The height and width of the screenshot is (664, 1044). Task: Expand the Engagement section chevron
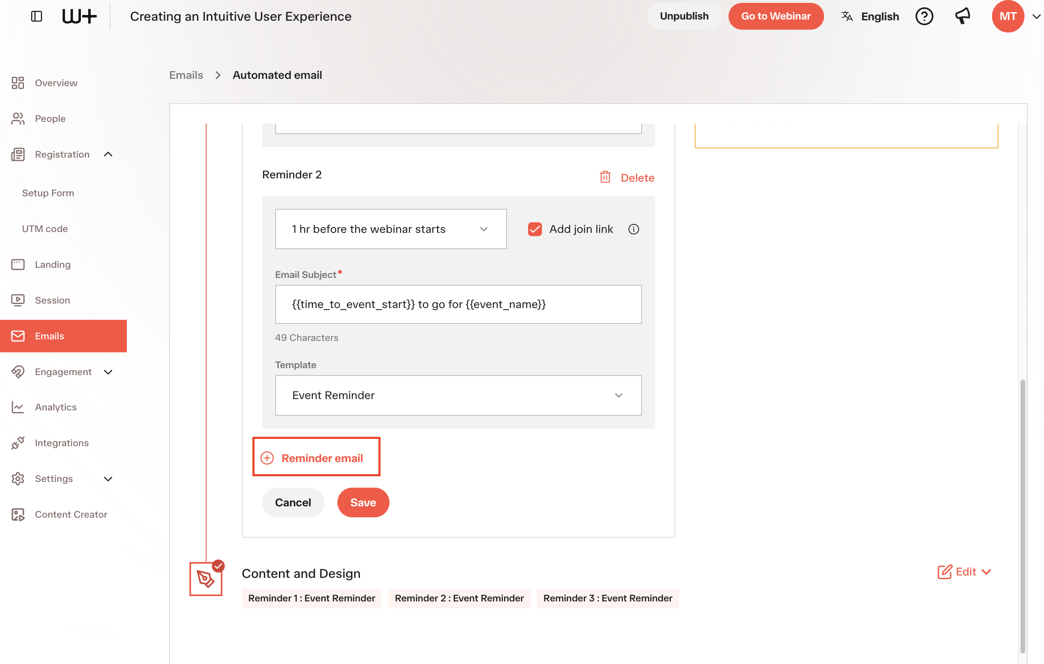click(x=109, y=372)
